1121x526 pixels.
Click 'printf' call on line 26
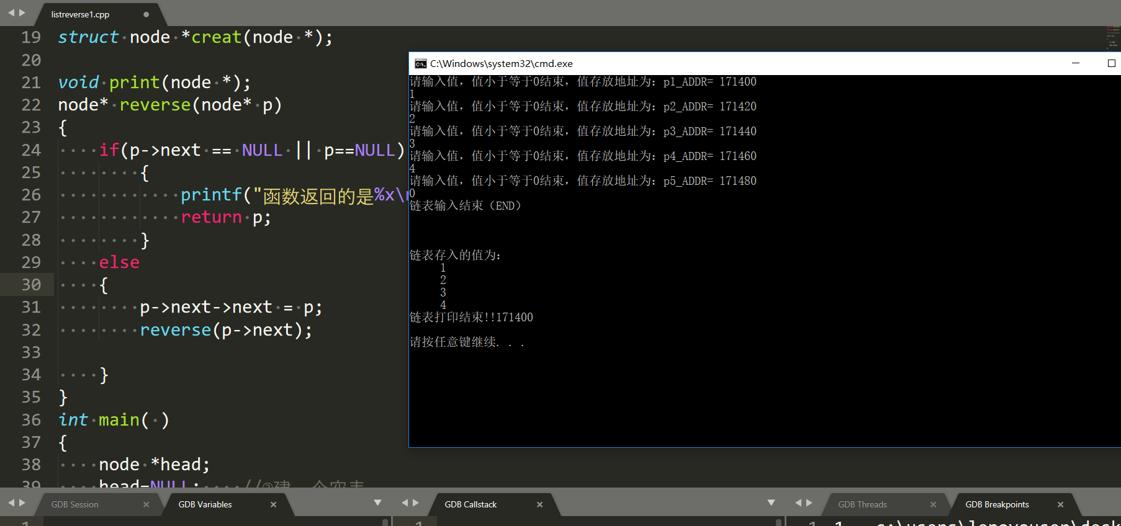[211, 195]
